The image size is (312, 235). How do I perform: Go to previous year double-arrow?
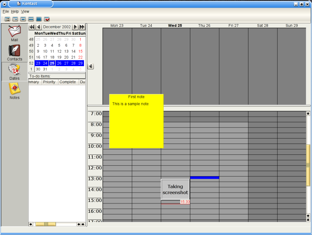tap(32, 27)
